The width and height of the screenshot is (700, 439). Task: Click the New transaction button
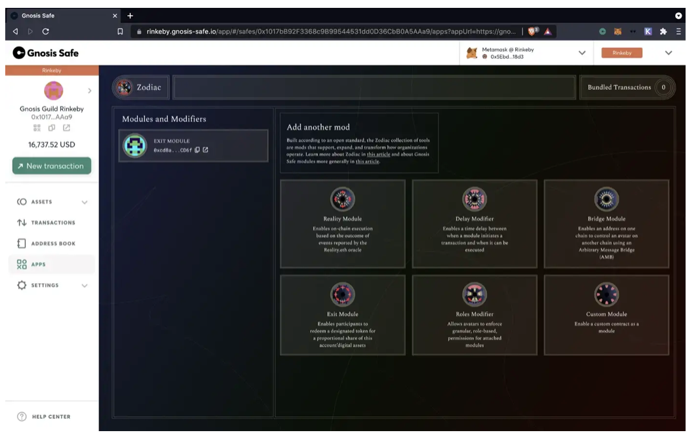[x=52, y=166]
